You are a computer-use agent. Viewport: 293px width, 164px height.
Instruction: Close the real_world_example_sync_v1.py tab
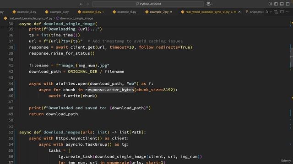[x=239, y=12]
